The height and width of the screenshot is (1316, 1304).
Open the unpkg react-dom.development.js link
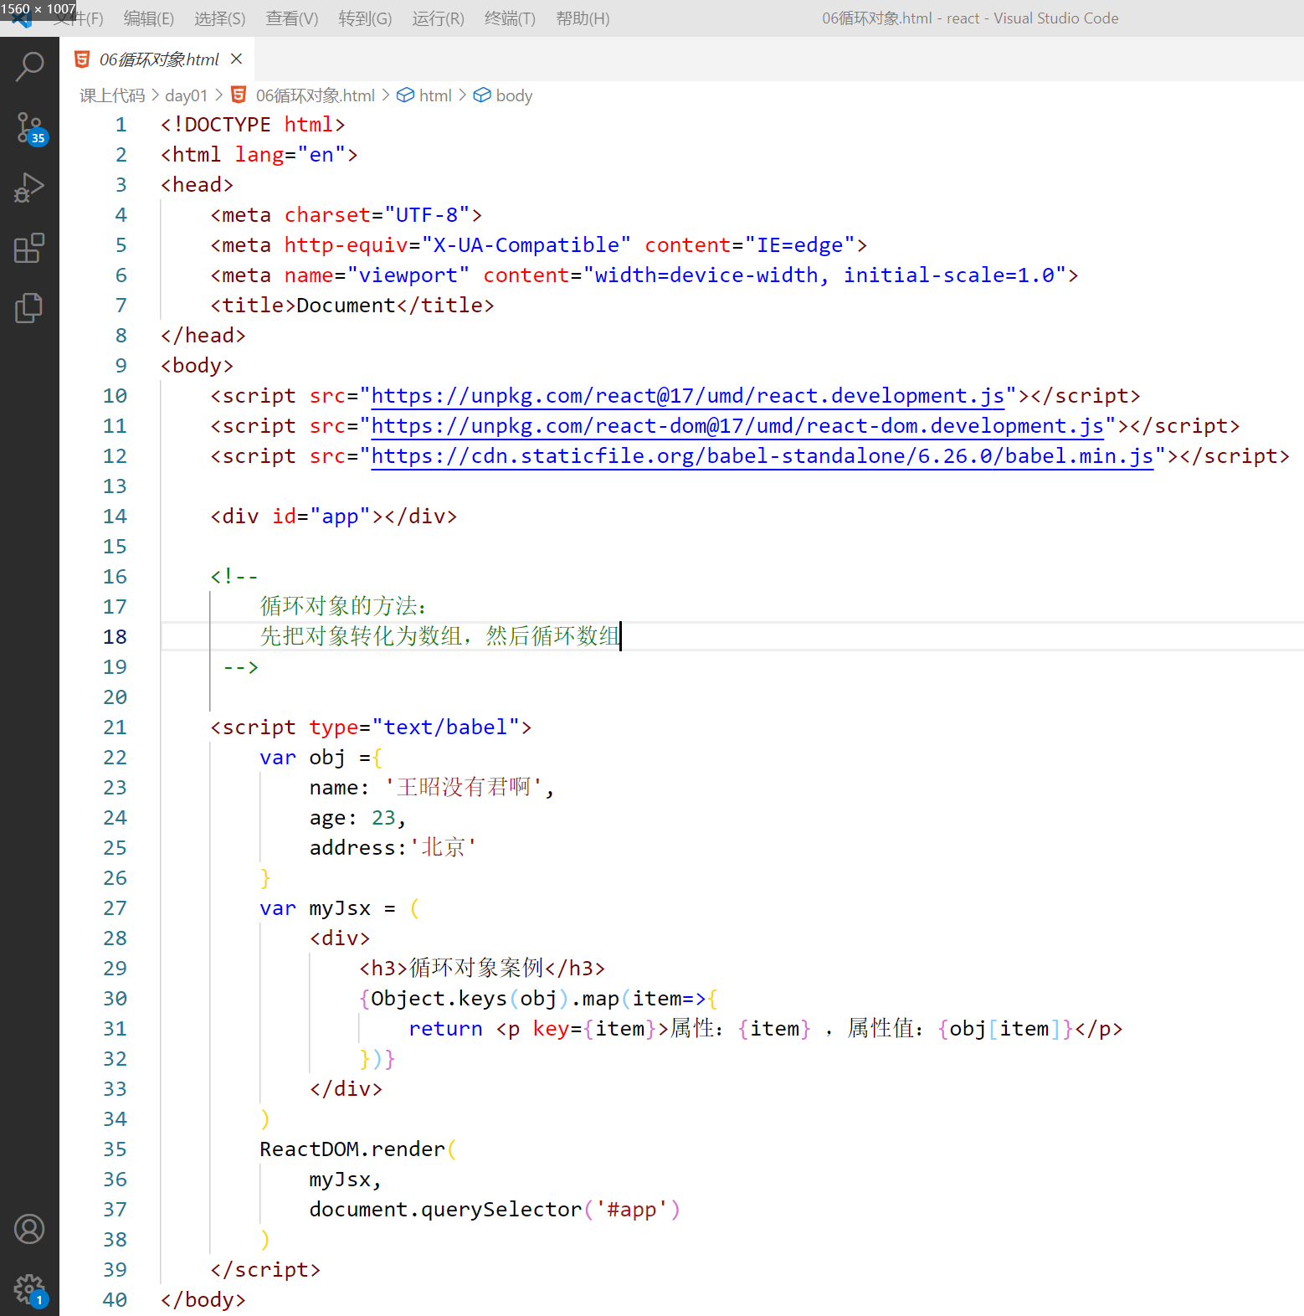pos(737,425)
